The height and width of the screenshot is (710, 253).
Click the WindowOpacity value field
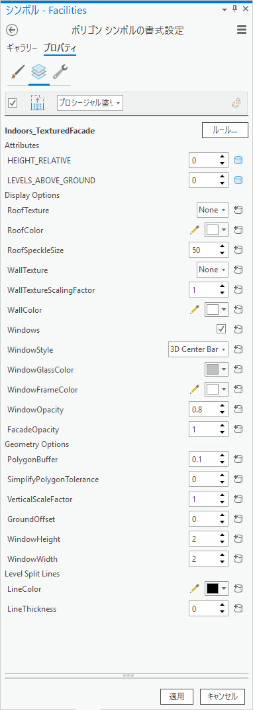coord(208,409)
